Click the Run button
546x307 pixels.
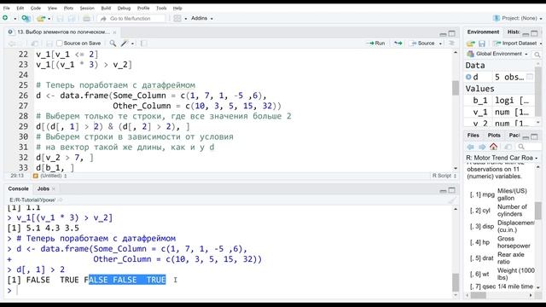(375, 43)
